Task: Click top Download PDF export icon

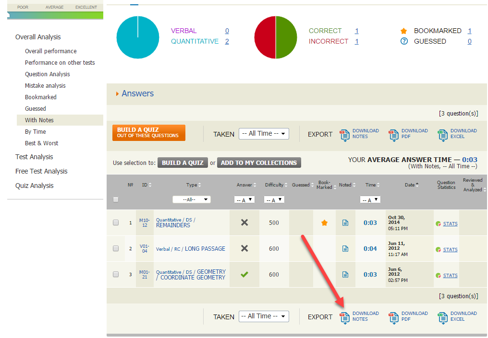Action: click(x=394, y=134)
